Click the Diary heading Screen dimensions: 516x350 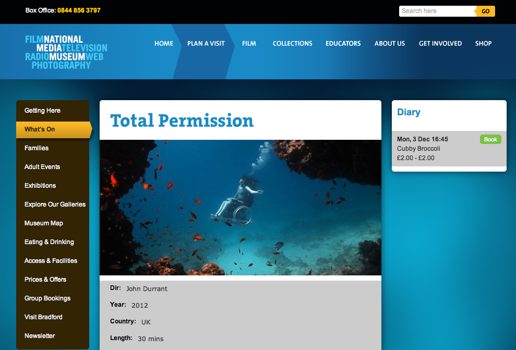409,112
